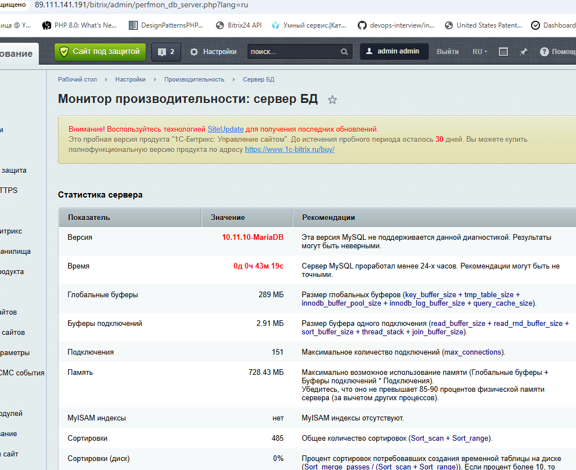The height and width of the screenshot is (470, 576).
Task: Click the Сайт под защитой button
Action: [100, 52]
